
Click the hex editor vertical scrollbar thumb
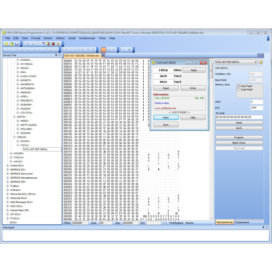211,70
